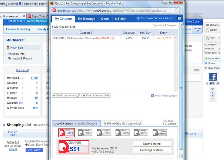Open Qpost in the right sidebar
Image resolution: width=224 pixels, height=160 pixels.
(212, 30)
